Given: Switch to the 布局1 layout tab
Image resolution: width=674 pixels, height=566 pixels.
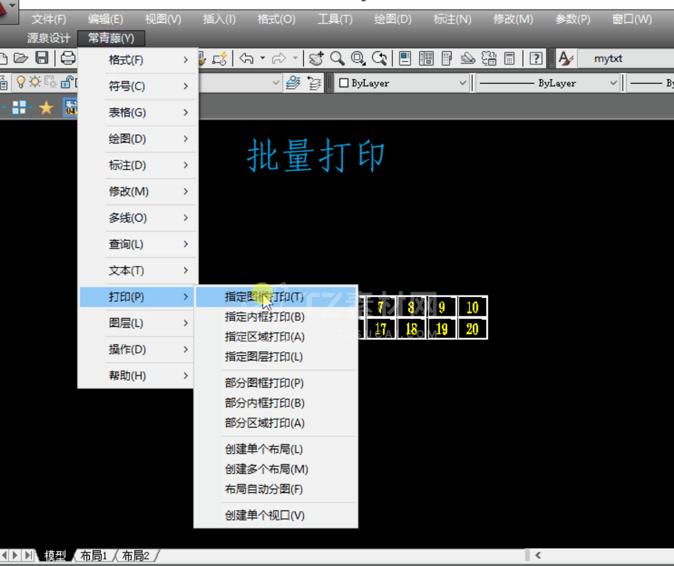Looking at the screenshot, I should coord(94,556).
